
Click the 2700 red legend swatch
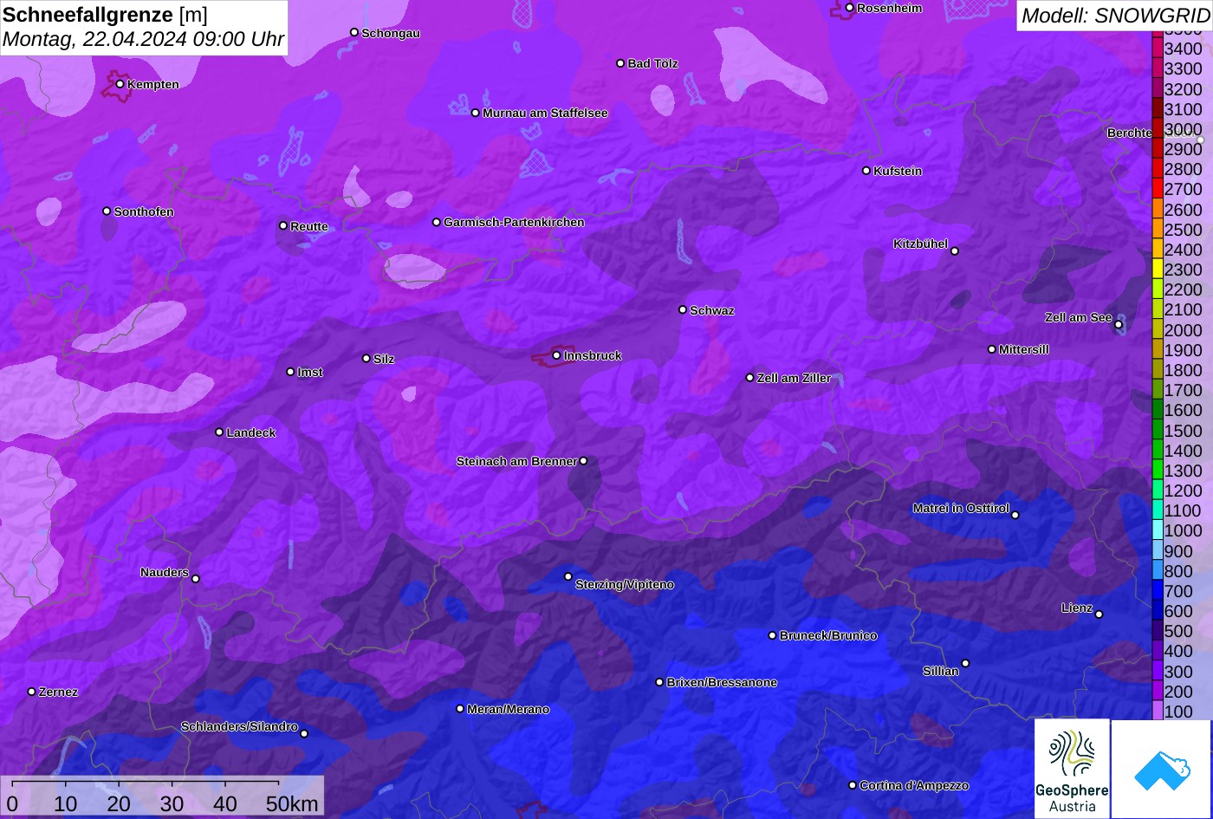(1158, 188)
